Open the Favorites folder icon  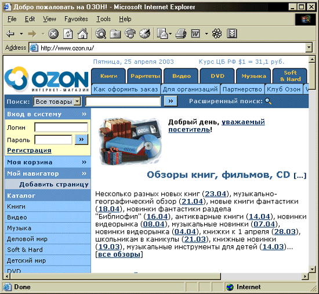(x=115, y=34)
